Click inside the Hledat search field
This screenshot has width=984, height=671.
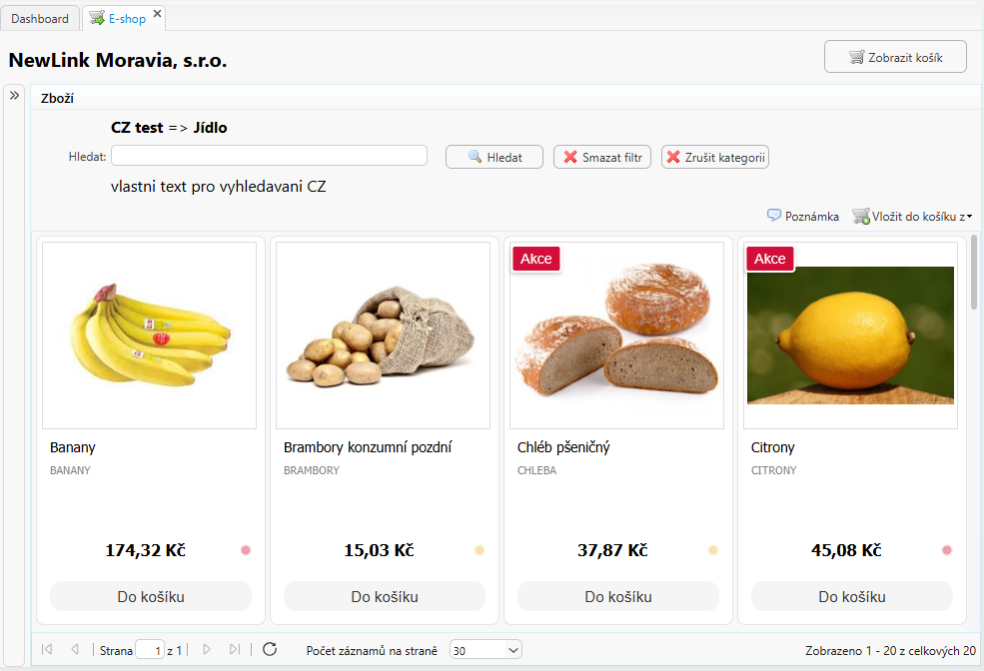[x=268, y=156]
